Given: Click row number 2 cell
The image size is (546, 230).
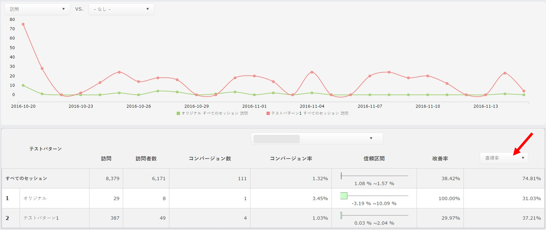Looking at the screenshot, I should pos(11,218).
